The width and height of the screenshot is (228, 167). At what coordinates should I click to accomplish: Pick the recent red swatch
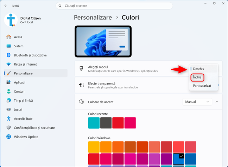[x=118, y=123]
